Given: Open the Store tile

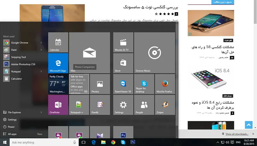Looking at the screenshot, I should tap(123, 63).
